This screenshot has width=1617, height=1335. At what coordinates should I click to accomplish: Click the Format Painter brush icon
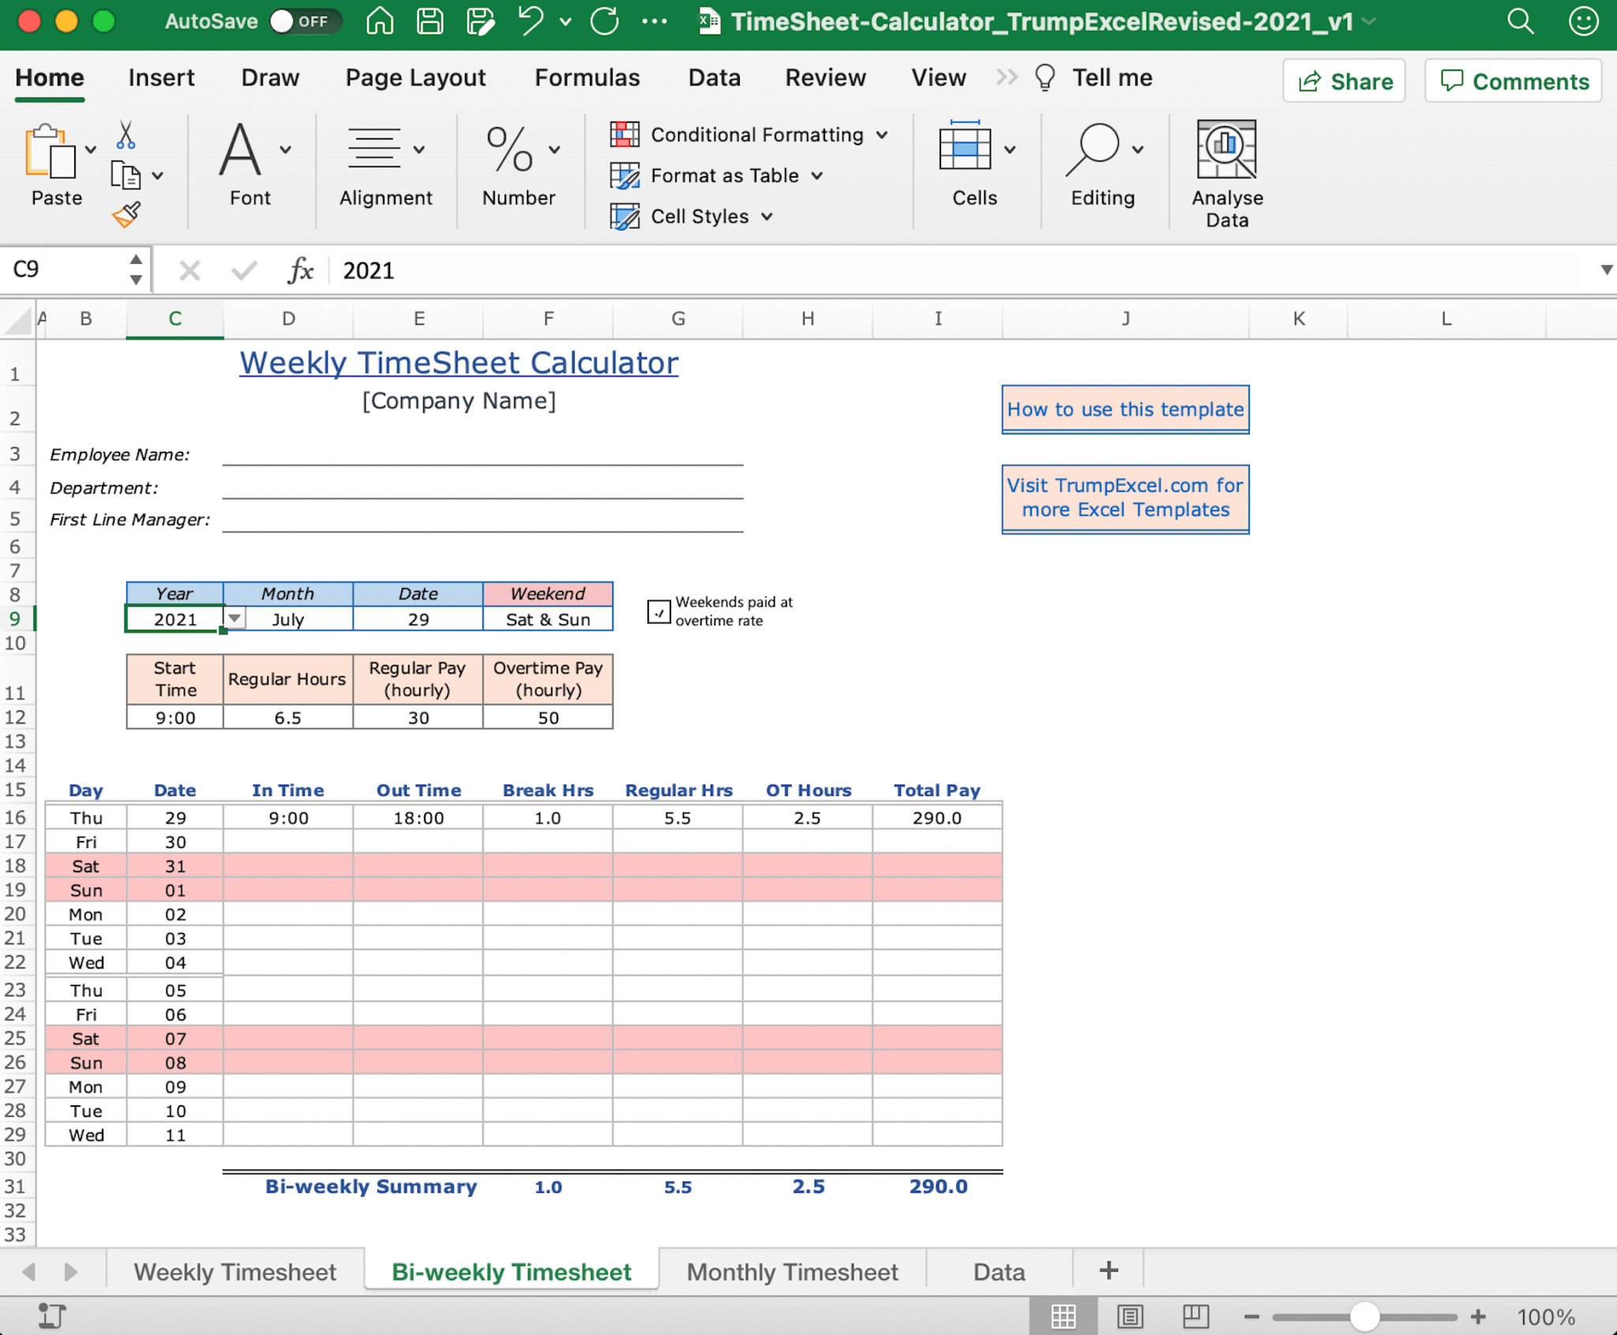pos(126,214)
